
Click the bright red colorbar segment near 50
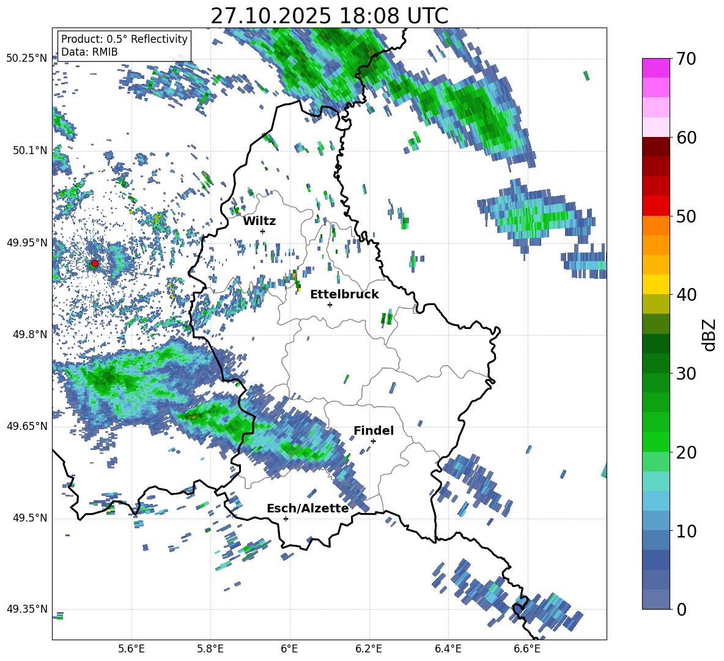click(656, 206)
